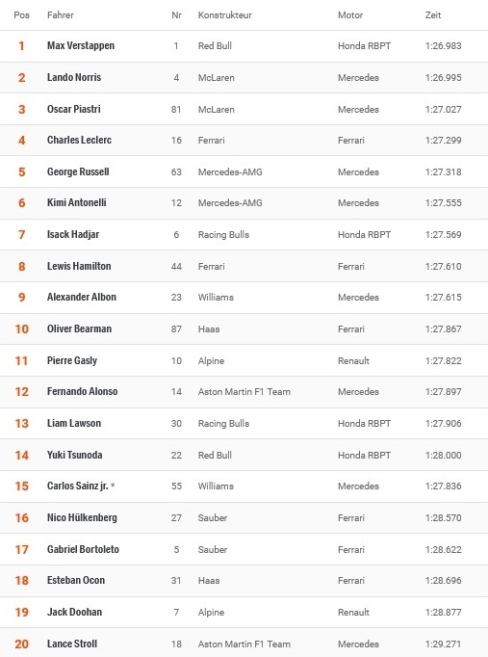488x657 pixels.
Task: Click Jack Doohan's Renault motor entry
Action: (353, 612)
